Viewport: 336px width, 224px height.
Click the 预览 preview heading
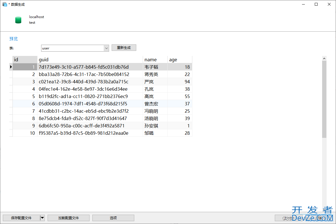[x=14, y=39]
